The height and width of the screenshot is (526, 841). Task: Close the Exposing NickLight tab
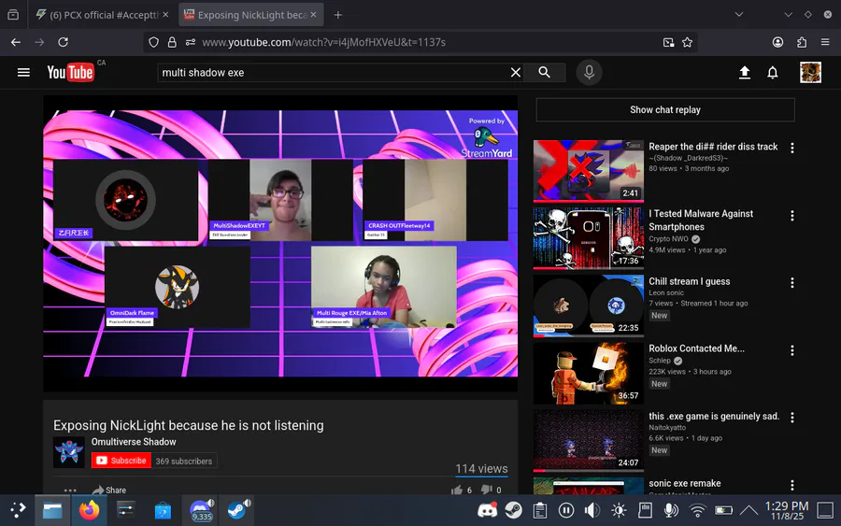coord(313,14)
